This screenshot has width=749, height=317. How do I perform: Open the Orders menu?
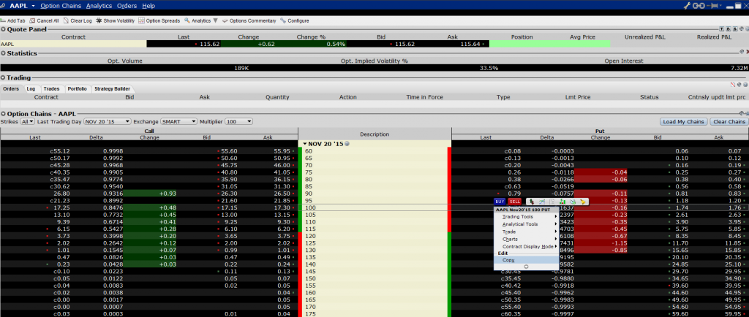(127, 6)
